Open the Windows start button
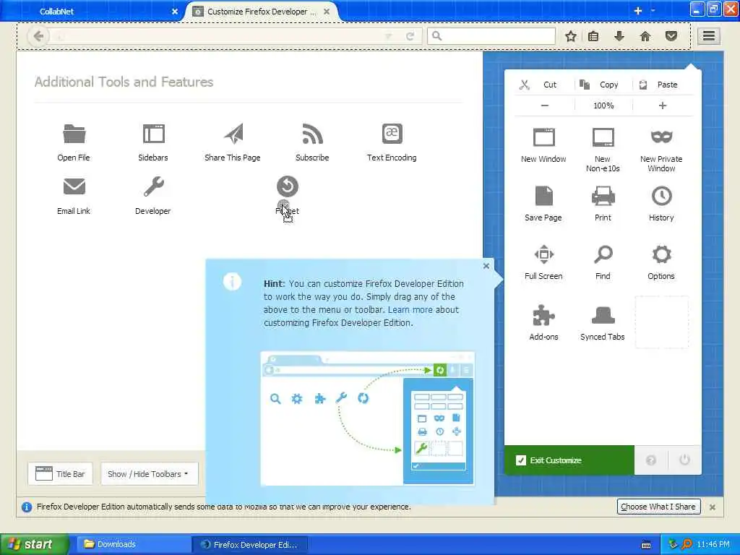 pos(34,545)
